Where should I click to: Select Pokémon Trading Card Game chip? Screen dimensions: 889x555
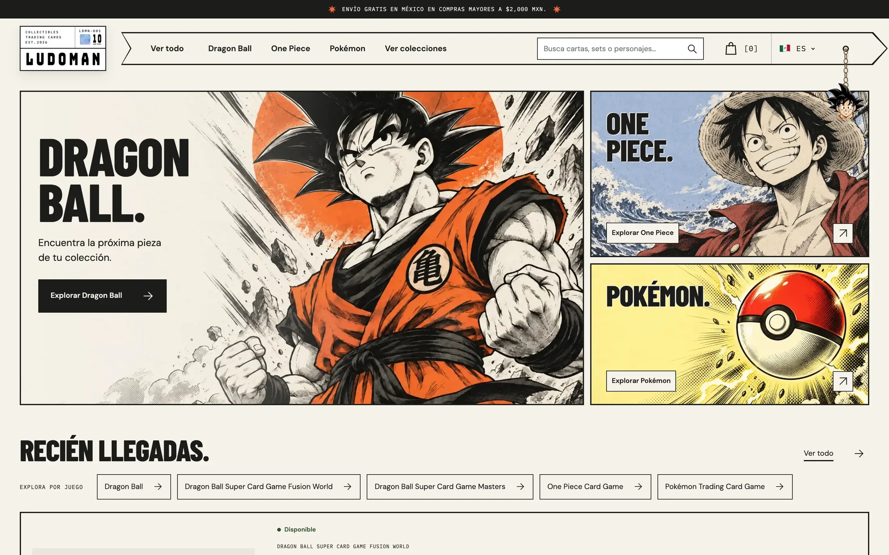pyautogui.click(x=725, y=487)
